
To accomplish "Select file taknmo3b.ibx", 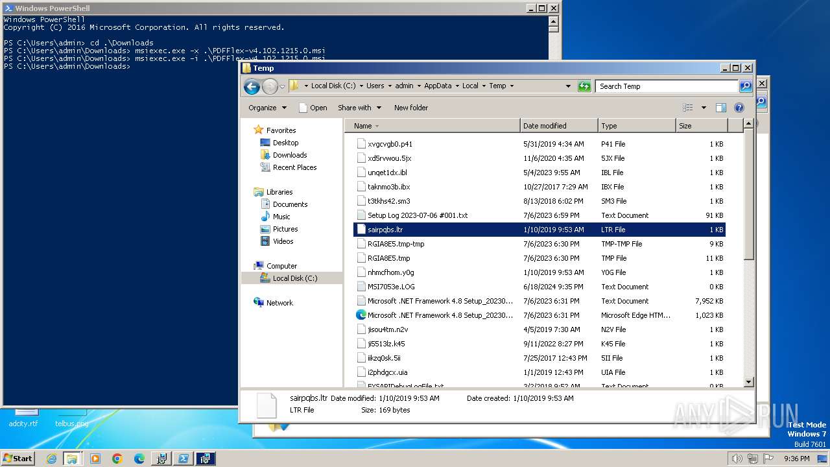I will pos(388,187).
